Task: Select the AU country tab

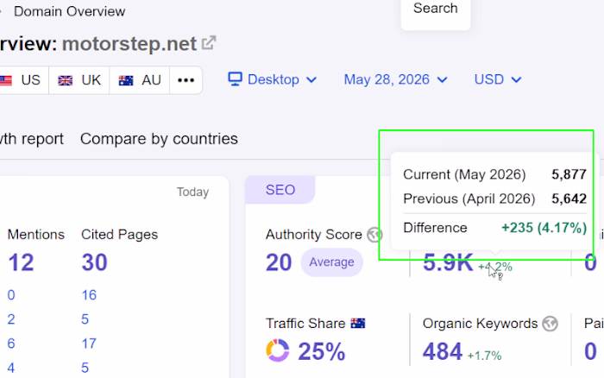Action: pos(140,80)
